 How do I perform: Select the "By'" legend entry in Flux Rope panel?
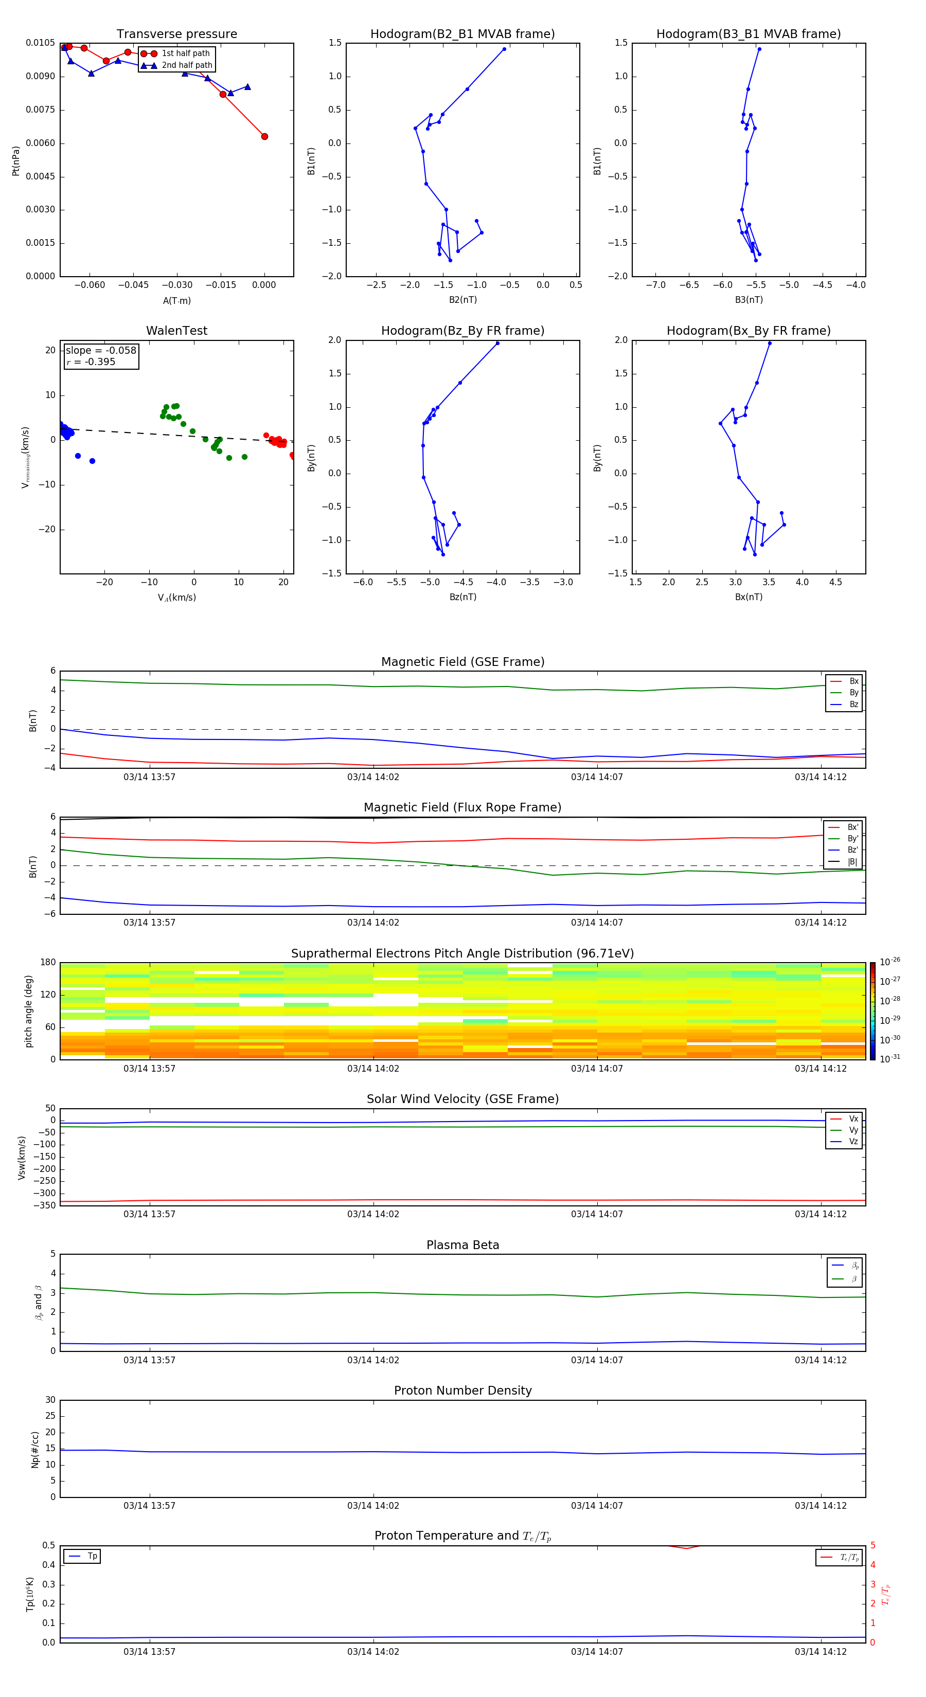pos(843,839)
